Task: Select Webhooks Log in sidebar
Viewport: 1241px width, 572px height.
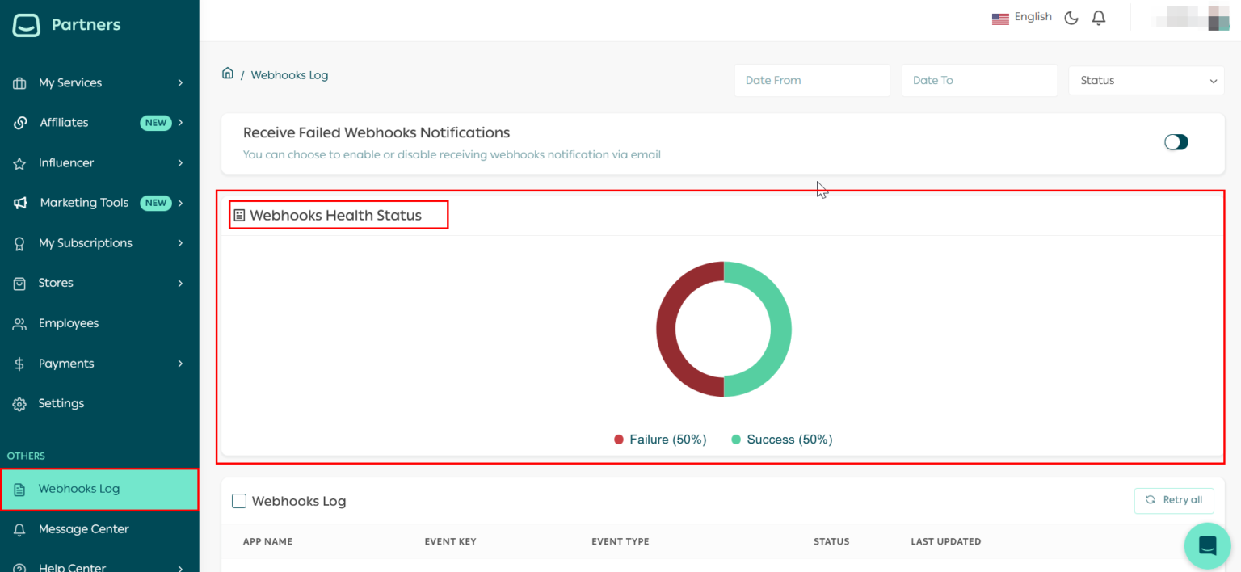Action: pos(99,490)
